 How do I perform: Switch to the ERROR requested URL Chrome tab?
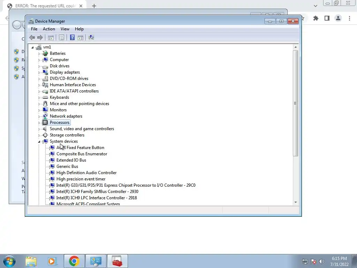pos(45,6)
